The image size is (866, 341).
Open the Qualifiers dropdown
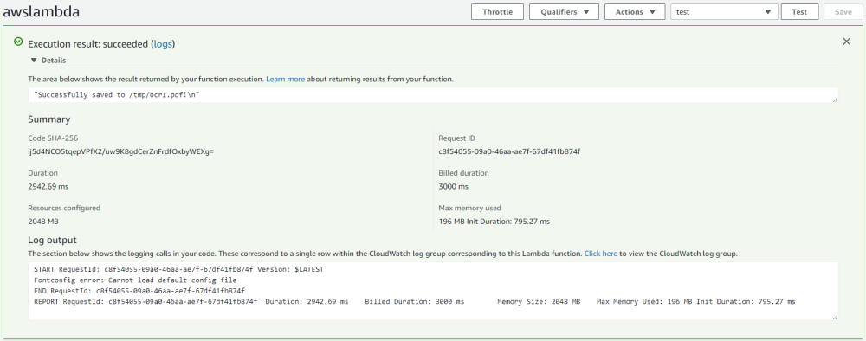(x=564, y=11)
